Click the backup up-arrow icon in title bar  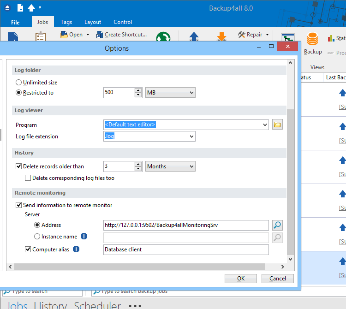(31, 8)
